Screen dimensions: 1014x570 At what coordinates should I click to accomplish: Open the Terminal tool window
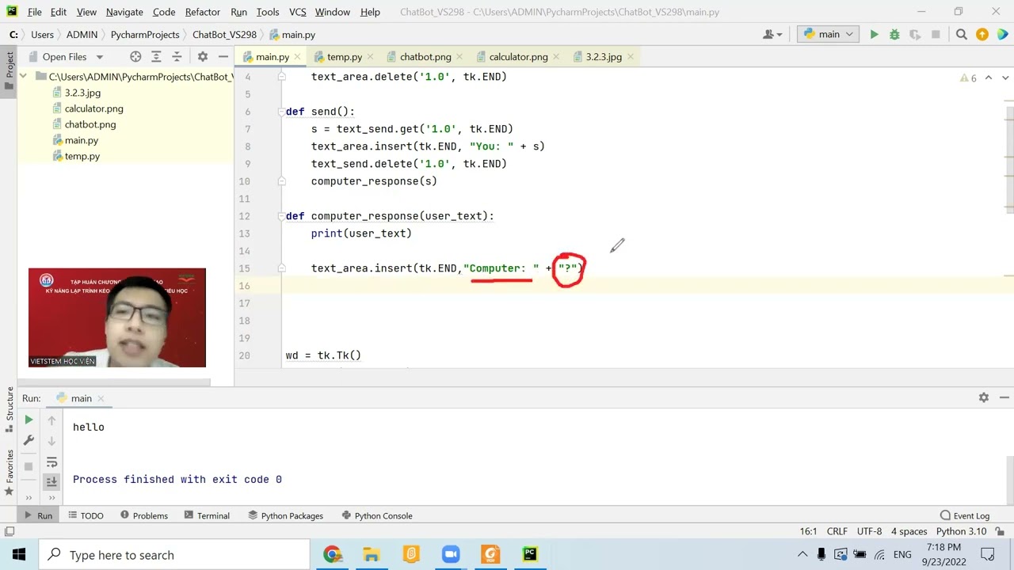(x=206, y=515)
